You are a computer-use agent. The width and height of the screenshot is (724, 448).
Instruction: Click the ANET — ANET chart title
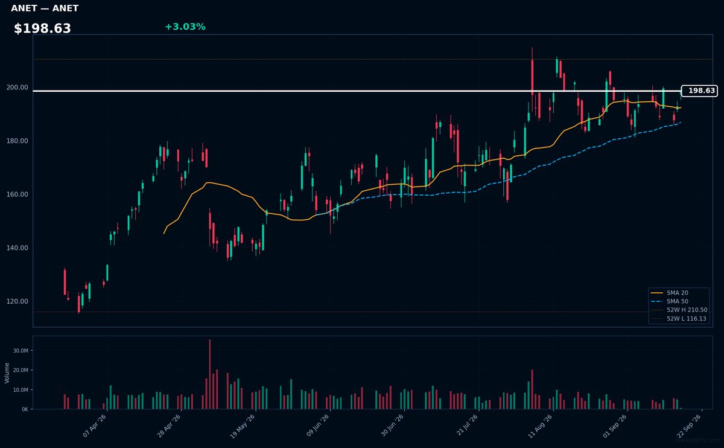pos(45,8)
